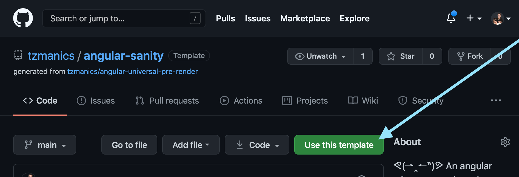Toggle Unwatch for this repository
Viewport: 519px width, 177px height.
point(320,56)
